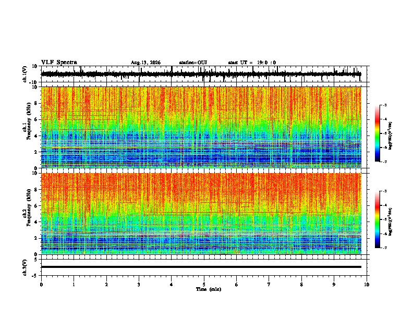Click tick label '8' on Time axis
Viewport: 413px width, 319px height.
tap(301, 285)
